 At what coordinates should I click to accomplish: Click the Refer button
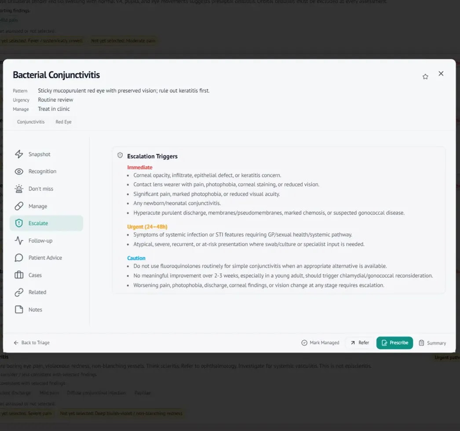tap(360, 343)
